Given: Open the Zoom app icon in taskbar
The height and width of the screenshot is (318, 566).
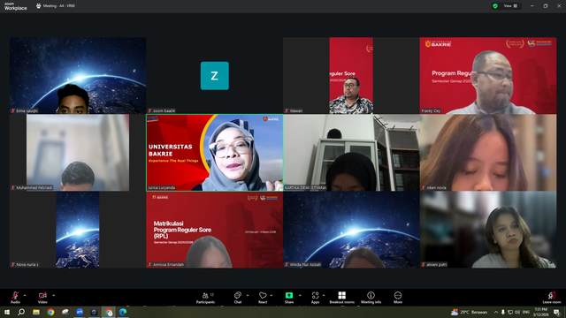Looking at the screenshot, I should 80,312.
